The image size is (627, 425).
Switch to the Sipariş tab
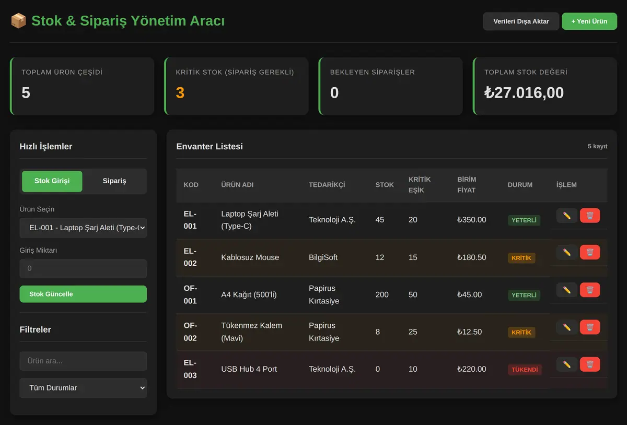click(x=114, y=181)
